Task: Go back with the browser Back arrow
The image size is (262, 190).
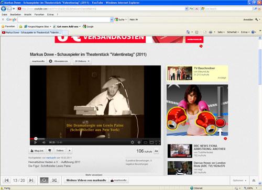Action: (3, 8)
